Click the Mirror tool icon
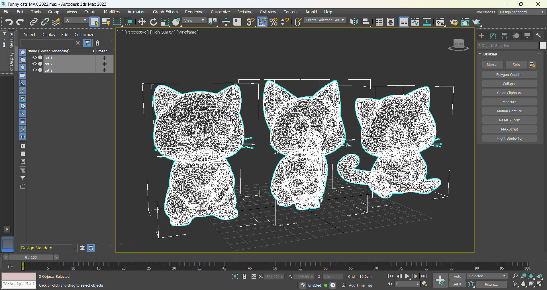 (x=354, y=22)
